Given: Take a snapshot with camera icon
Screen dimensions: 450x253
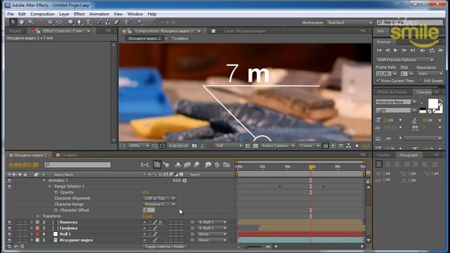Looking at the screenshot, I should pyautogui.click(x=194, y=145).
